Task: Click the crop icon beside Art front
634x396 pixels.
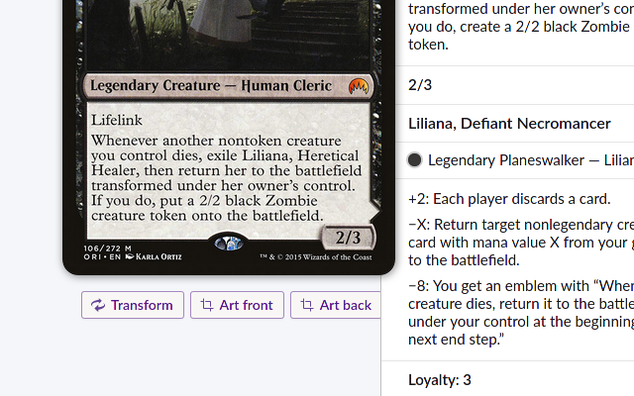Action: click(x=207, y=305)
